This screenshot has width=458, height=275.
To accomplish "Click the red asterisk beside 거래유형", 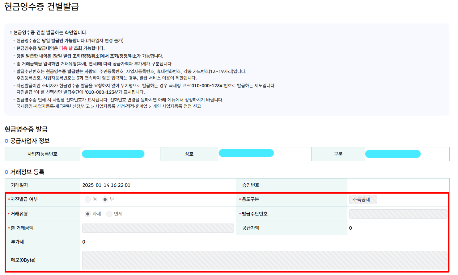I will point(9,214).
